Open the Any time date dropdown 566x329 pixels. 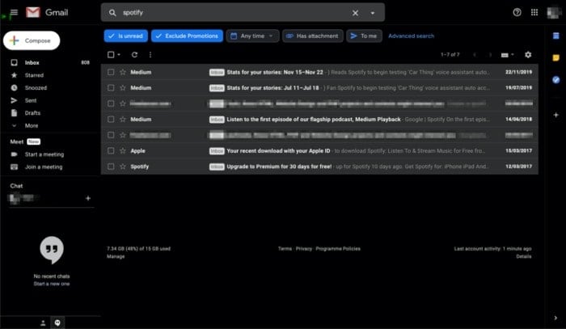coord(252,36)
